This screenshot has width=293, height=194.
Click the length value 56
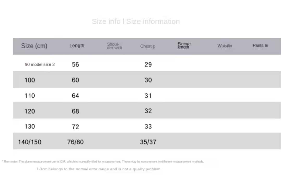76,64
